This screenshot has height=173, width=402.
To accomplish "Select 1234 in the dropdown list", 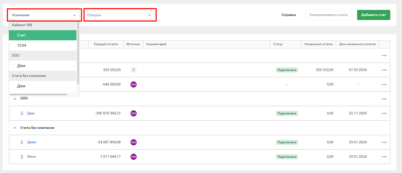I will (43, 45).
